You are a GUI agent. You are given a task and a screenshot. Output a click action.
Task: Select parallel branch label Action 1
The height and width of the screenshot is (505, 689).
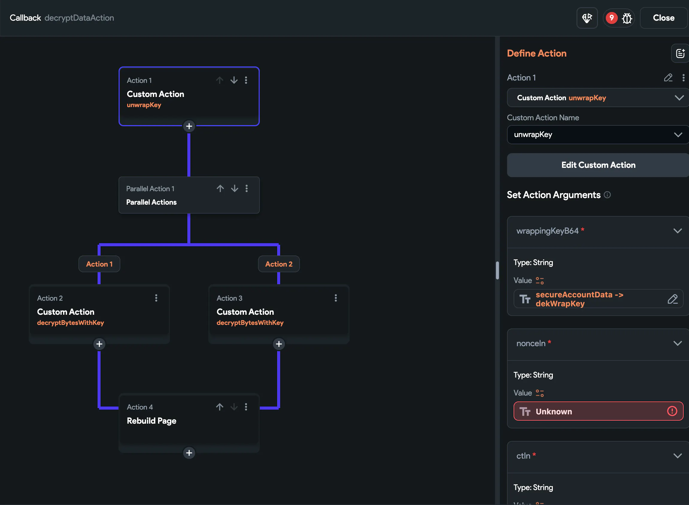[99, 264]
